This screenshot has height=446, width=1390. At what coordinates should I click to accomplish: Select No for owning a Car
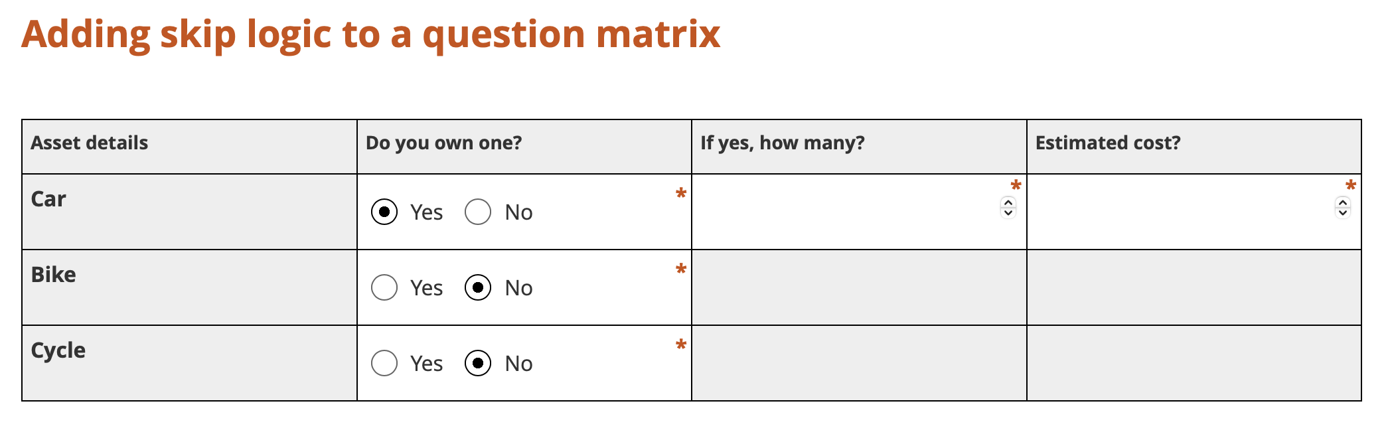pyautogui.click(x=477, y=212)
